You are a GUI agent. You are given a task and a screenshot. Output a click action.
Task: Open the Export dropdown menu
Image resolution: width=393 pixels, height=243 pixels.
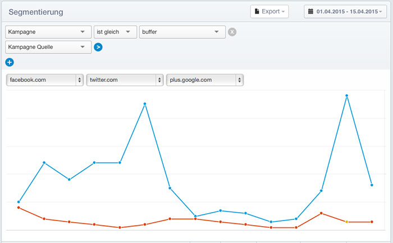[x=269, y=12]
